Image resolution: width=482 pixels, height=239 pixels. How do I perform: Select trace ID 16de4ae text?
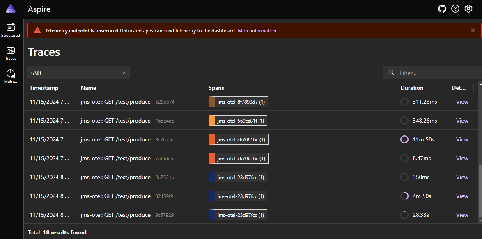[x=165, y=121]
